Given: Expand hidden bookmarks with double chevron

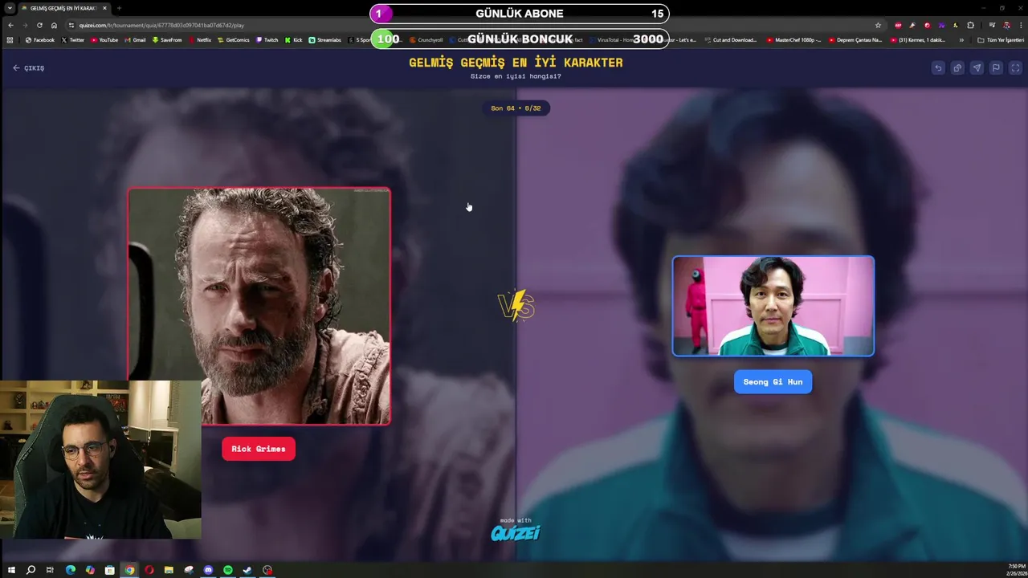Looking at the screenshot, I should click(961, 39).
